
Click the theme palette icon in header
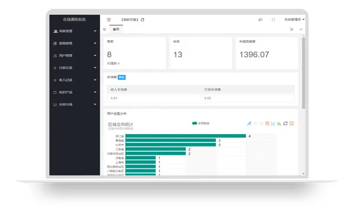tap(260, 20)
